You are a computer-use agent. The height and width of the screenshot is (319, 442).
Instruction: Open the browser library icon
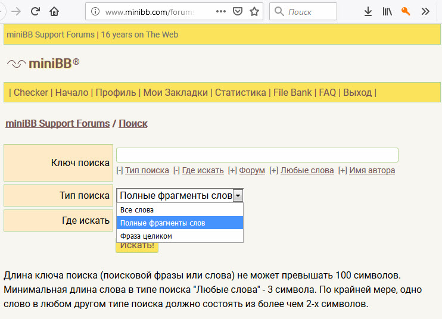[387, 11]
